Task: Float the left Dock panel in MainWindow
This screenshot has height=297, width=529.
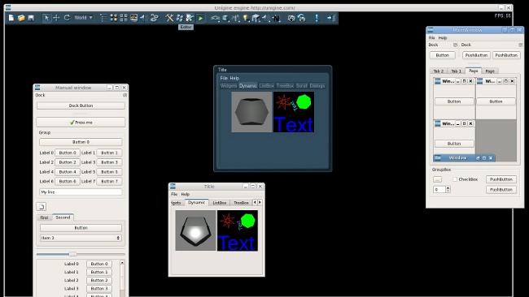Action: [455, 45]
